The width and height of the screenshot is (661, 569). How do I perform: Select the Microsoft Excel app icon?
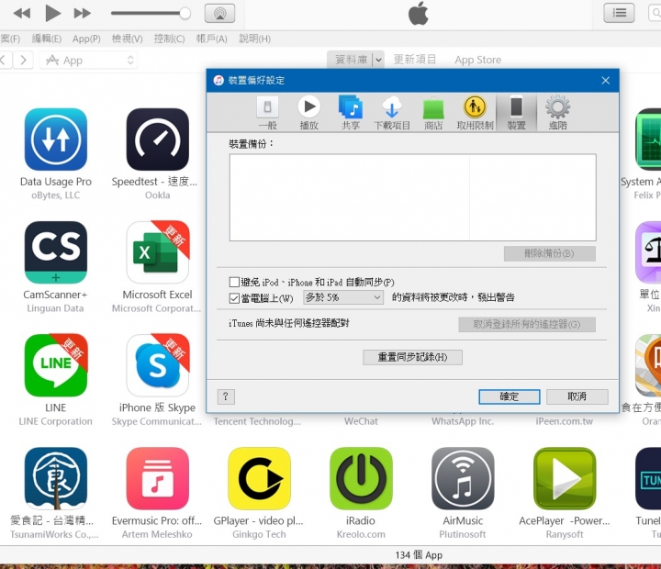(x=157, y=252)
